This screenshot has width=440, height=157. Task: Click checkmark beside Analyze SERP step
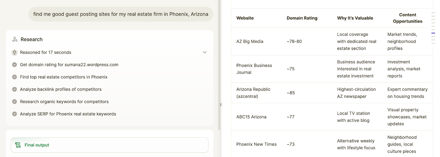click(x=15, y=114)
